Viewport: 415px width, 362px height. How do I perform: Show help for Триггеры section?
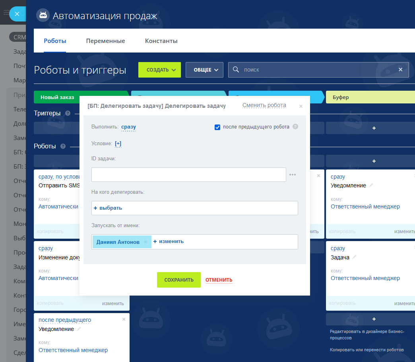click(x=68, y=113)
